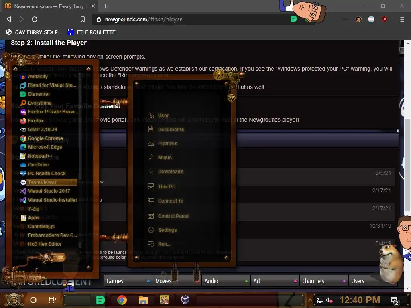Screen dimensions: 411x308
Task: Open the Music folder
Action: (x=160, y=157)
